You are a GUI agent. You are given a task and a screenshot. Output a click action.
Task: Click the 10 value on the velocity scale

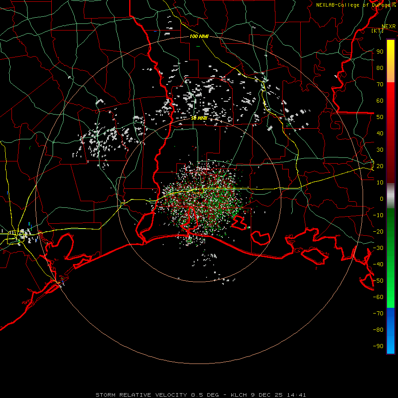click(x=380, y=183)
